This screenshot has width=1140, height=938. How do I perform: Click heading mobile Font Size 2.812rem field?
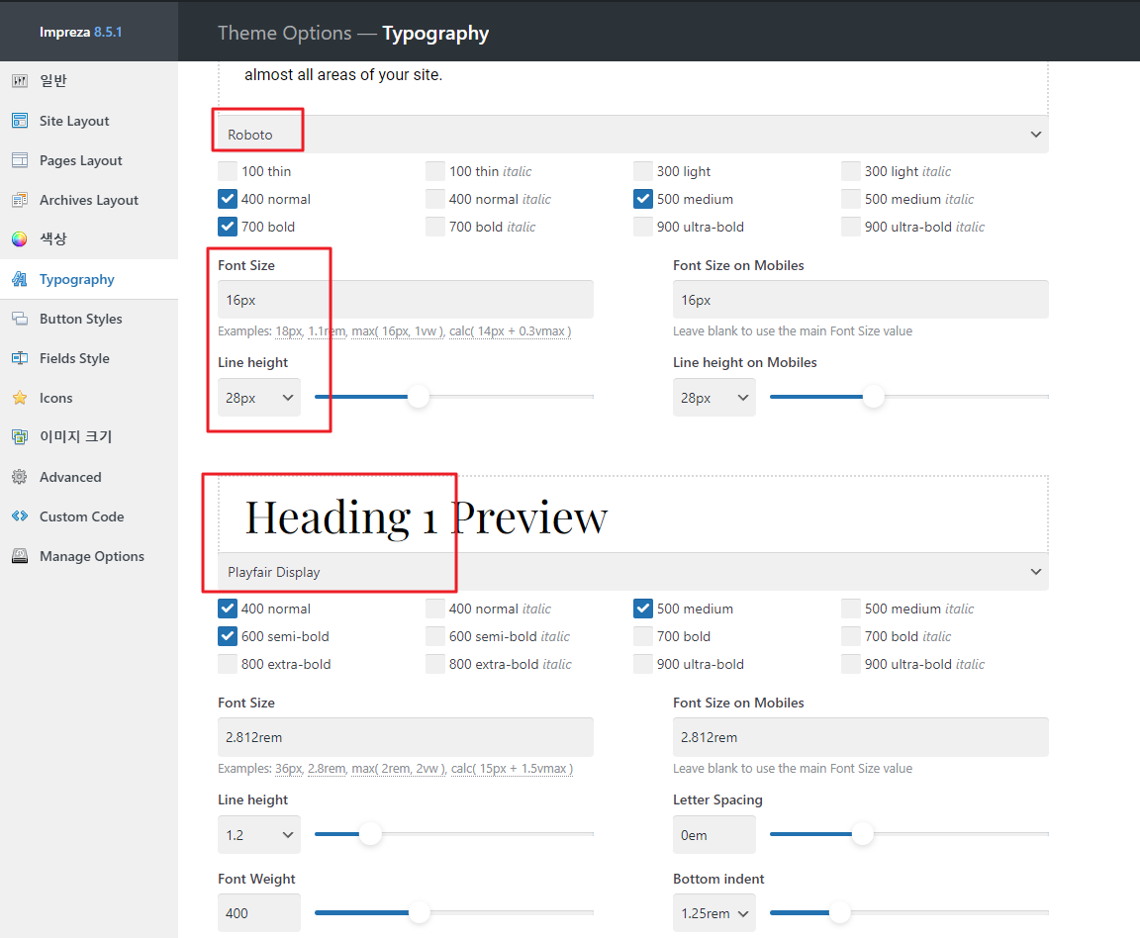pos(861,736)
